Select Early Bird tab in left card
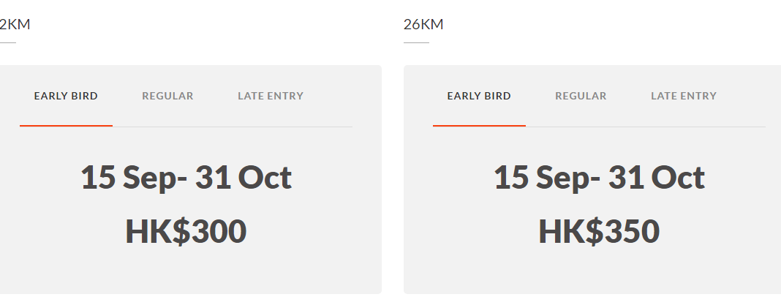Screen dimensions: 781x305 click(66, 96)
